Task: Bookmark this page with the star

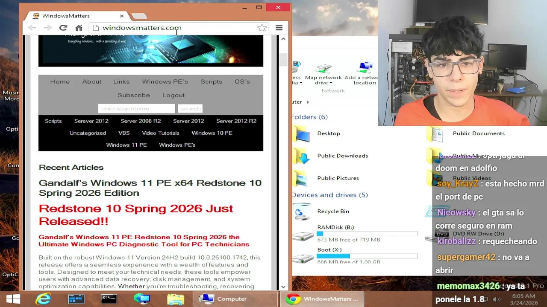Action: [262, 28]
